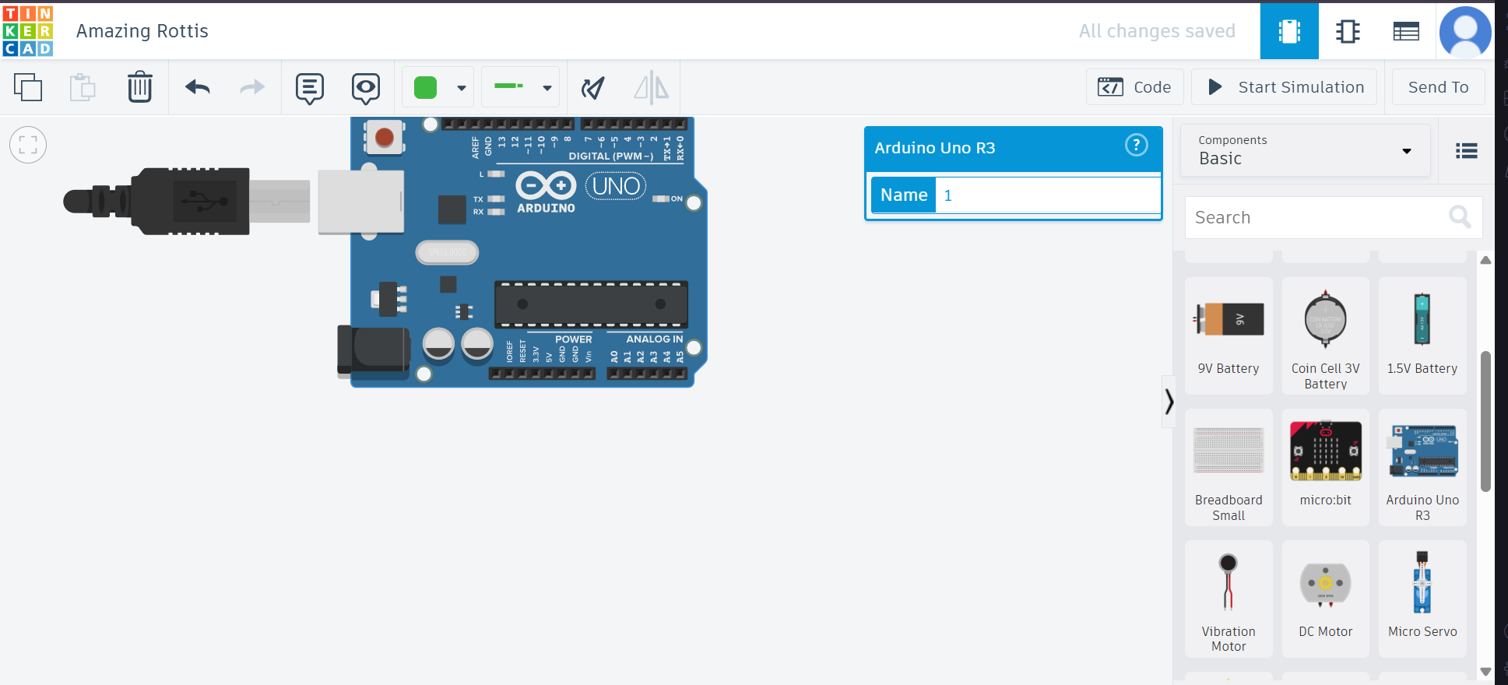Click the components scrollbar down arrow
Image resolution: width=1508 pixels, height=685 pixels.
click(1485, 671)
